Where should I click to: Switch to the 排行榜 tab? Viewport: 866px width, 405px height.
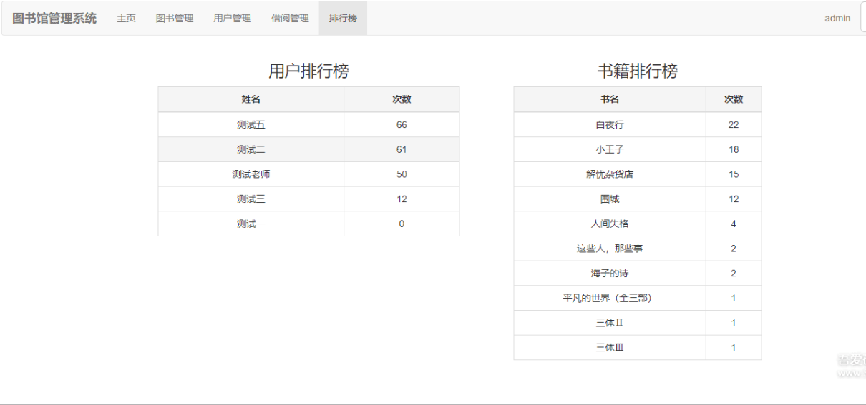343,19
